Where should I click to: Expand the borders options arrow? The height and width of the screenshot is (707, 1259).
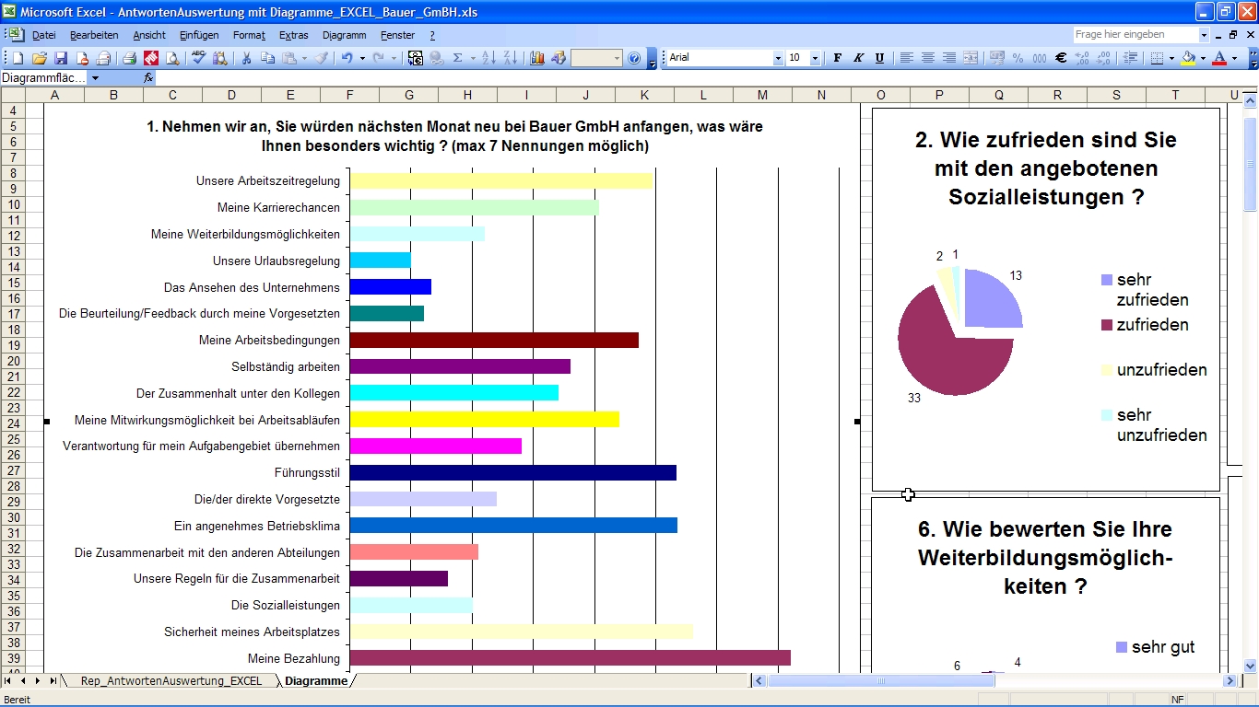tap(1171, 58)
